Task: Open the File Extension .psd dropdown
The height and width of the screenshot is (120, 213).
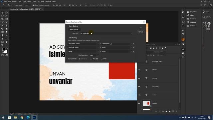Action: pyautogui.click(x=94, y=55)
